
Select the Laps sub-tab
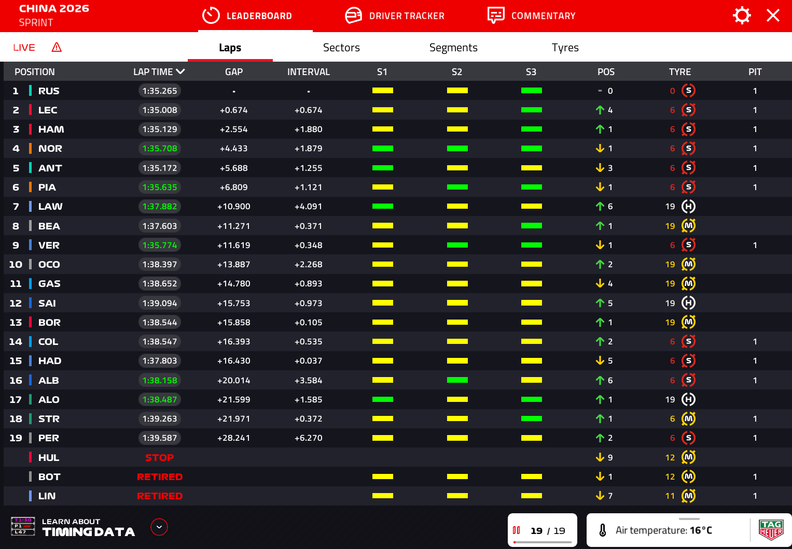coord(230,48)
